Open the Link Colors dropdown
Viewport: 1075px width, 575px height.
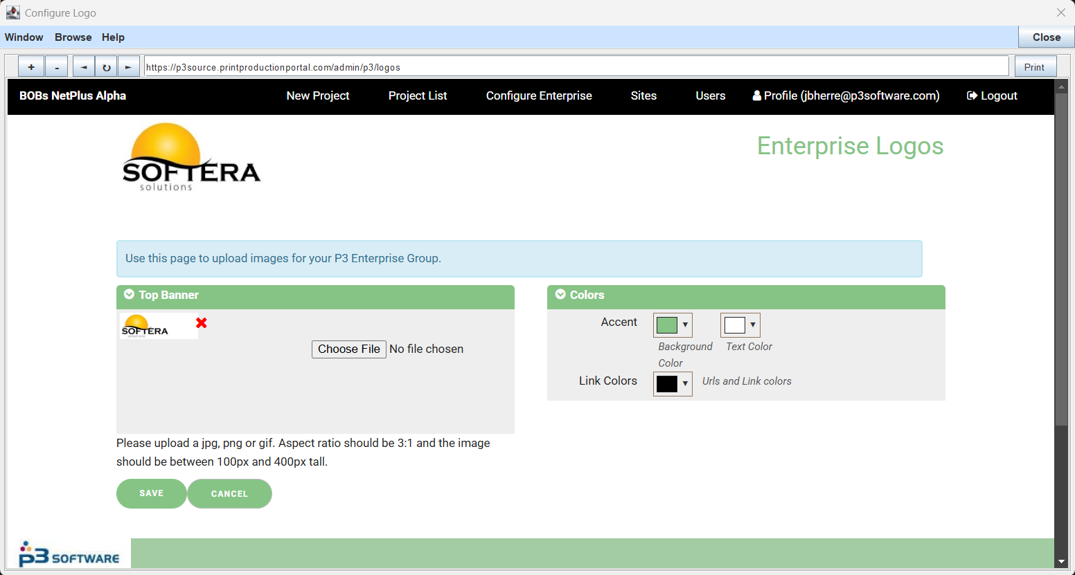point(673,383)
